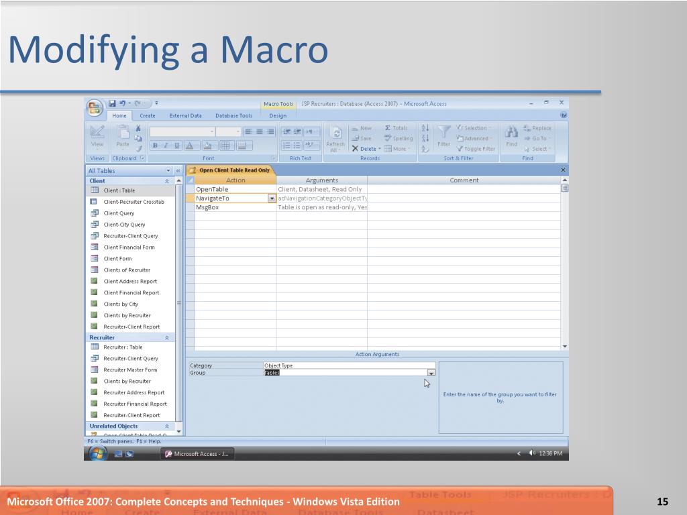Viewport: 687px width, 515px height.
Task: Open the Group argument dropdown arrow
Action: 431,373
